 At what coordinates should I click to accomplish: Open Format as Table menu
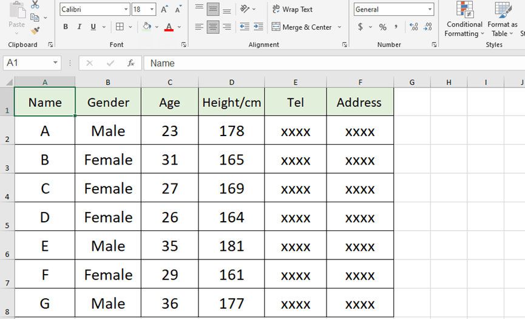[502, 19]
